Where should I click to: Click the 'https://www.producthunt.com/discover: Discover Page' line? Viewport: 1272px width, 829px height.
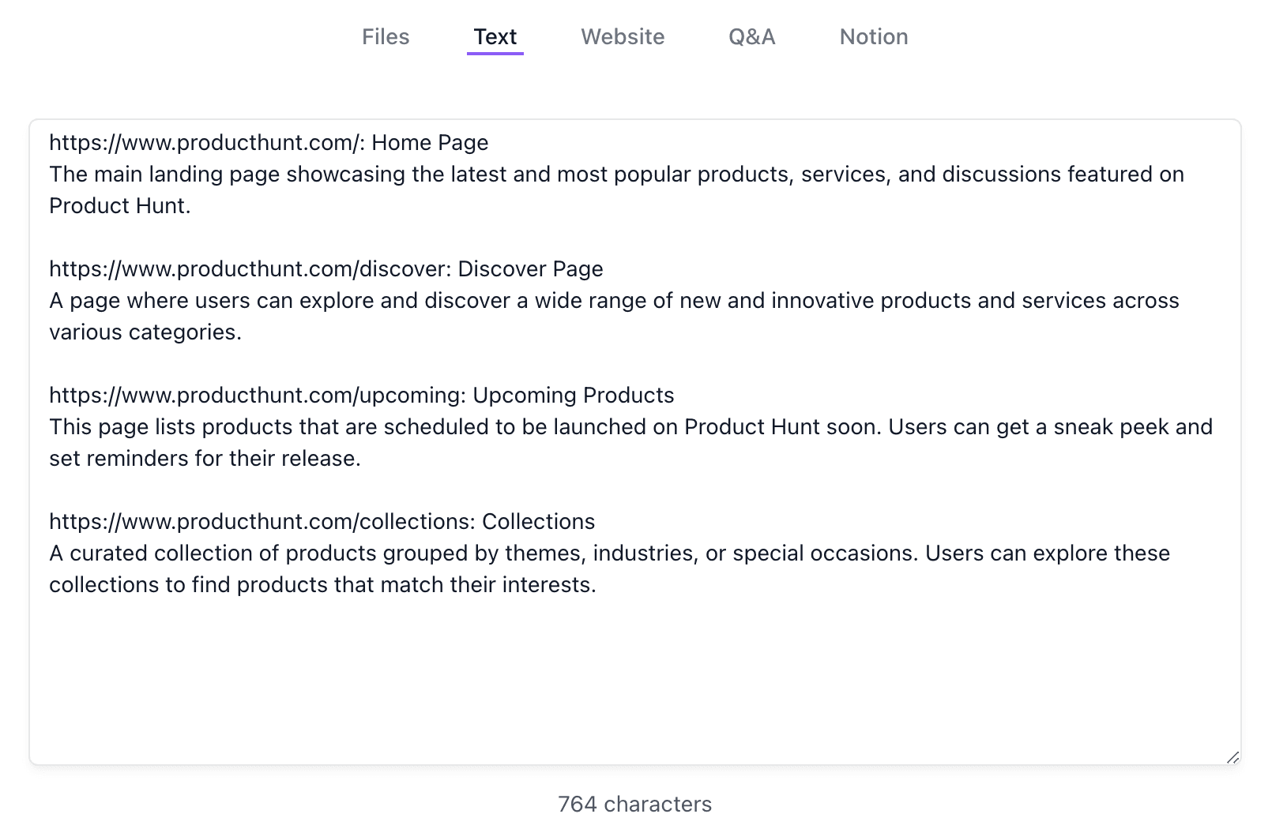326,268
